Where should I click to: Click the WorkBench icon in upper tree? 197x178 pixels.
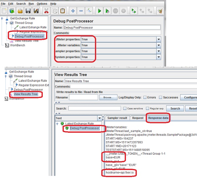7,45
